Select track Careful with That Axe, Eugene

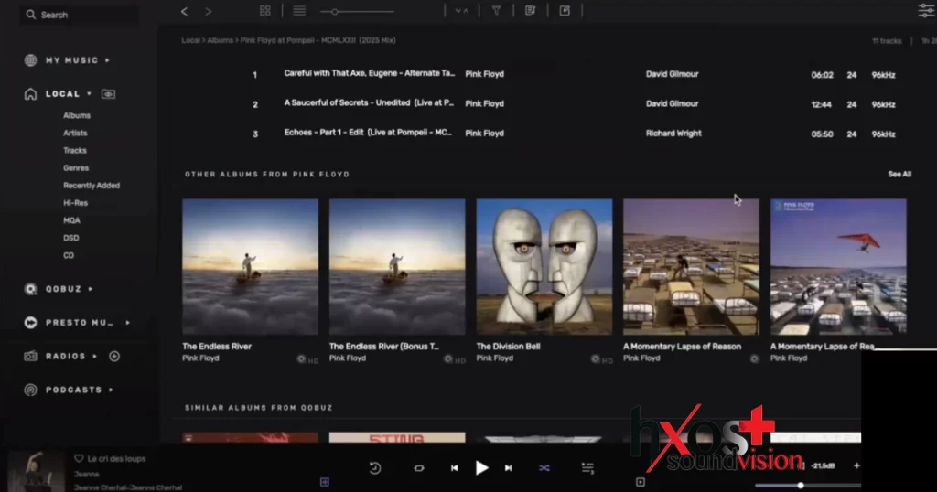point(370,73)
